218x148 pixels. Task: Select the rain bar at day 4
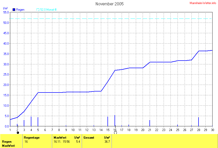(31, 121)
